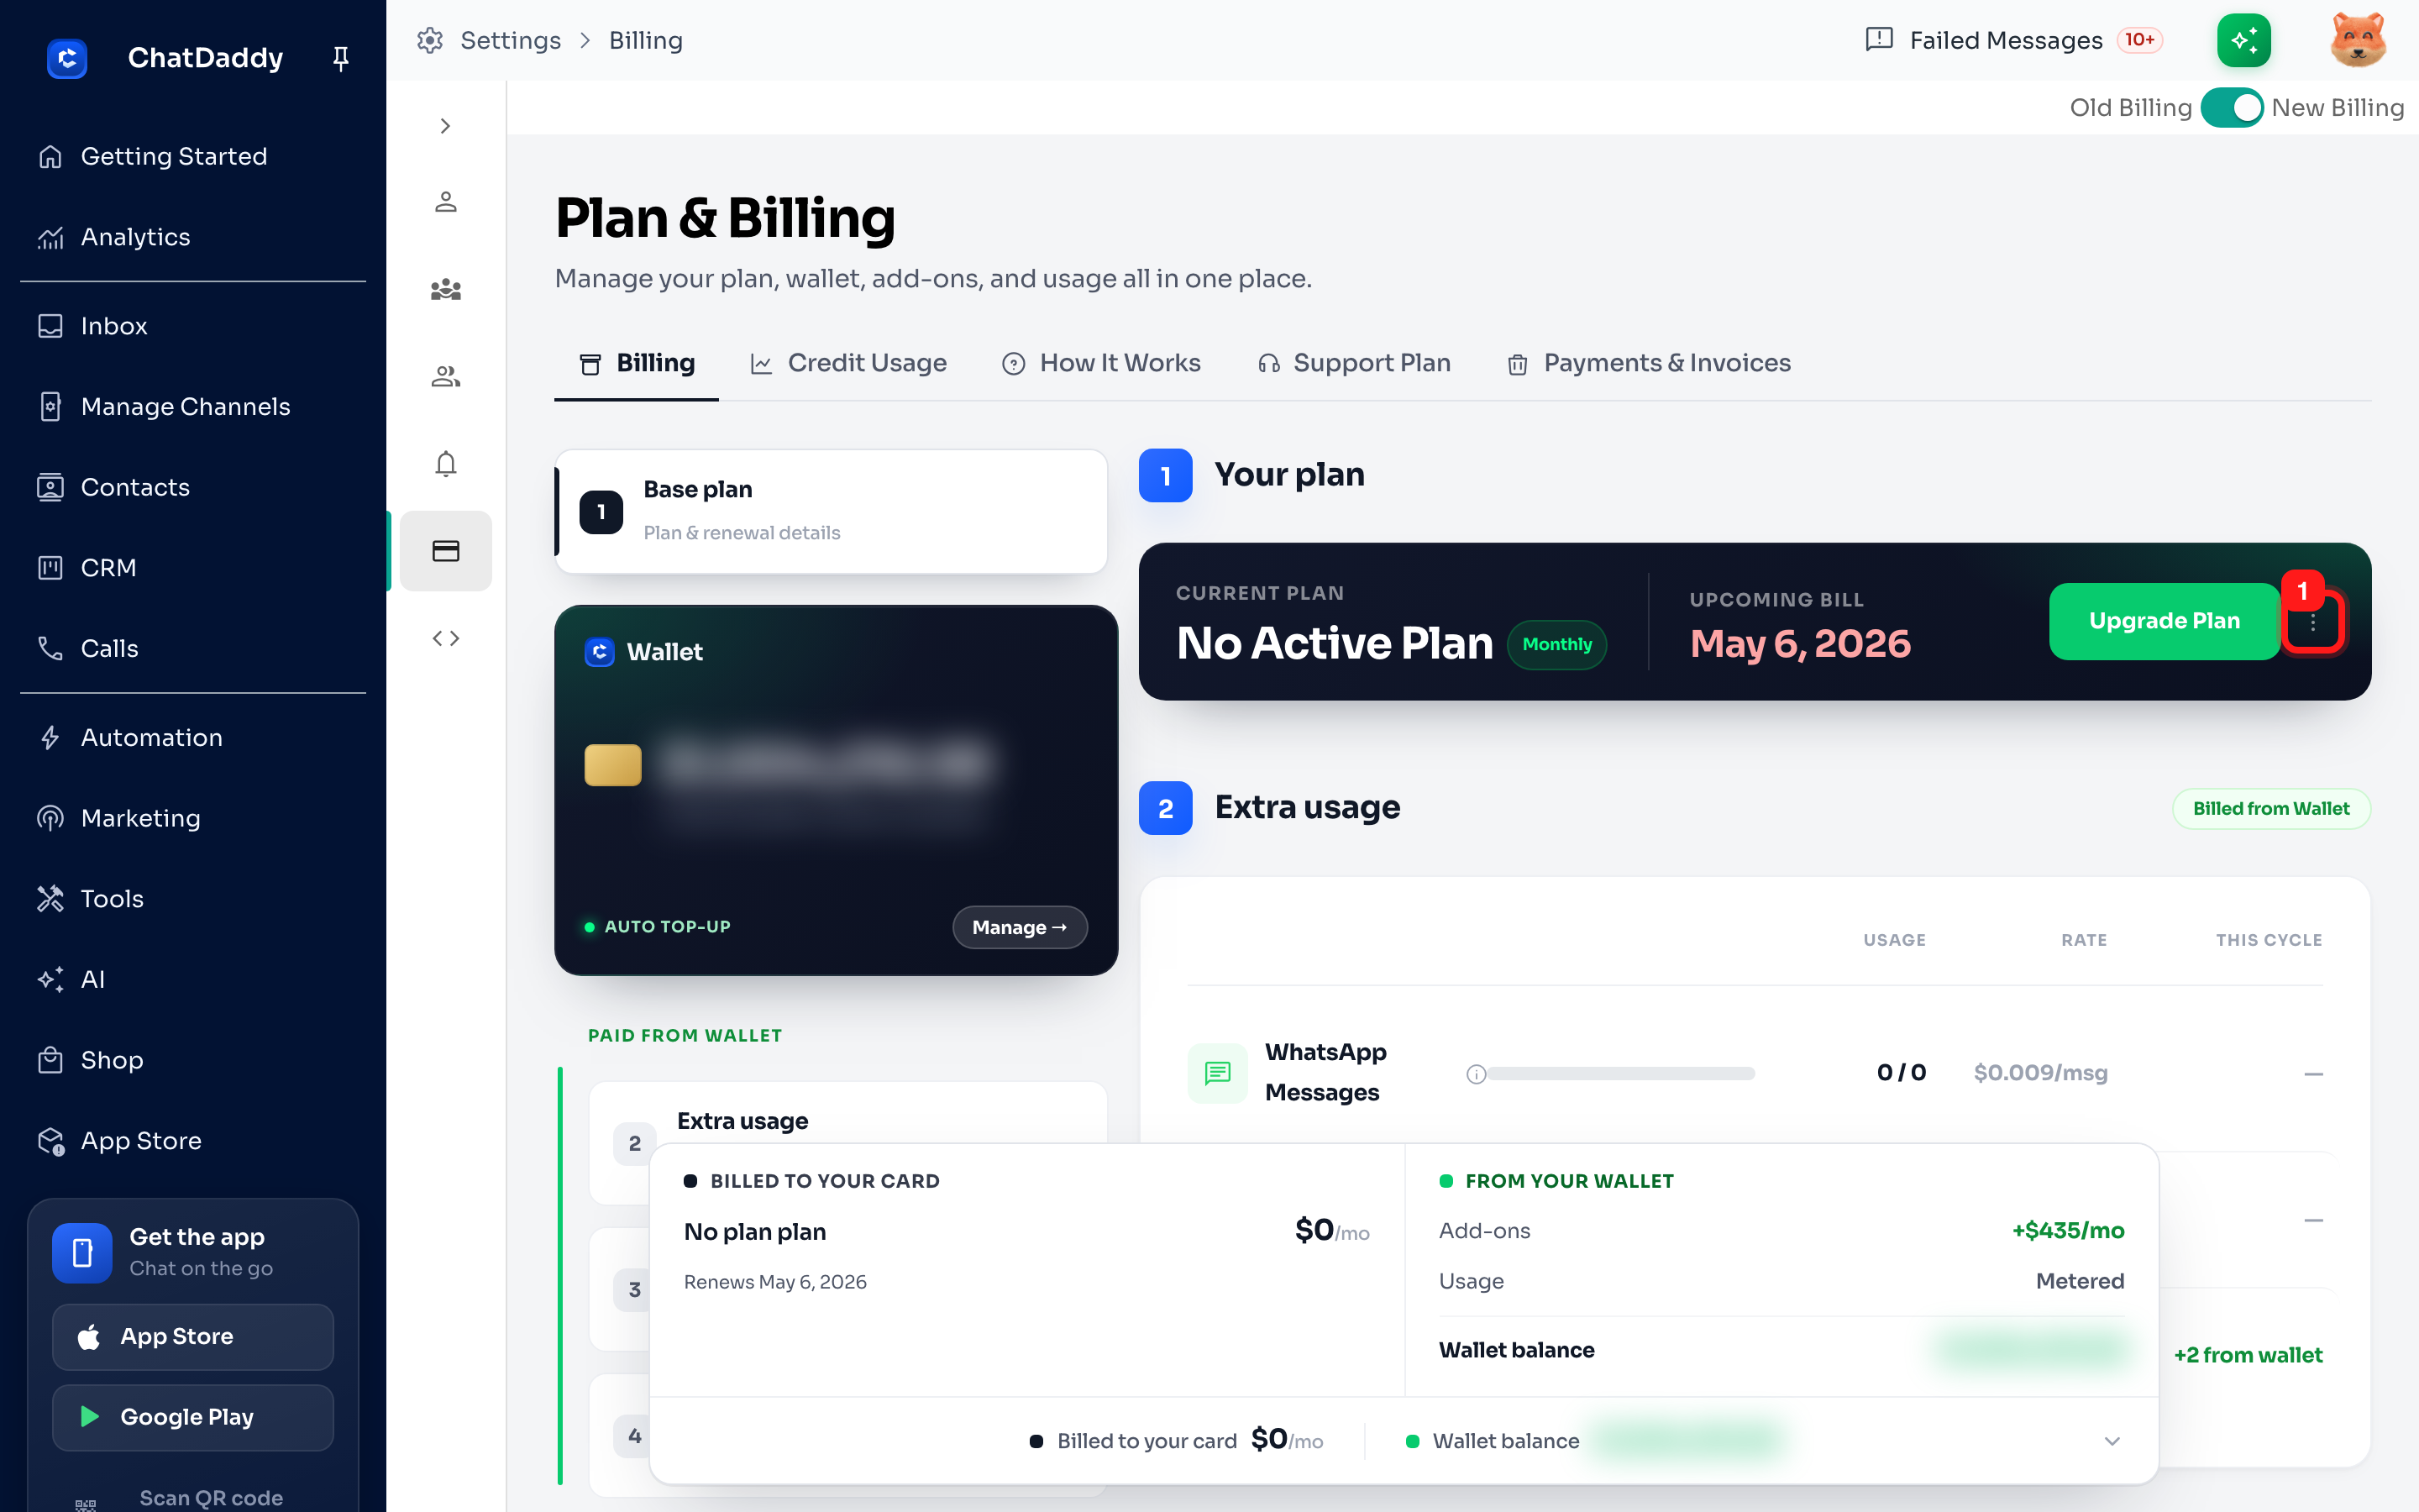Click the AI sparkle icon in sidebar
This screenshot has width=2419, height=1512.
point(50,980)
